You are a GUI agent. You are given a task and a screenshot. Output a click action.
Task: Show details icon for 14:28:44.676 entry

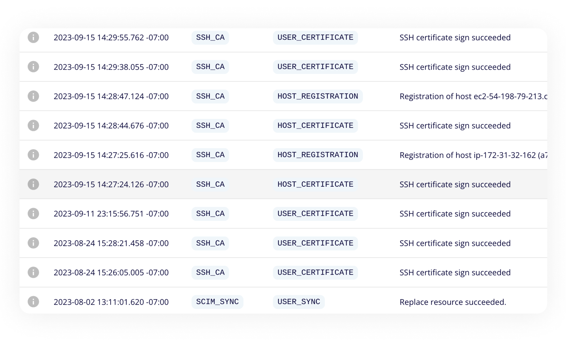pos(33,125)
